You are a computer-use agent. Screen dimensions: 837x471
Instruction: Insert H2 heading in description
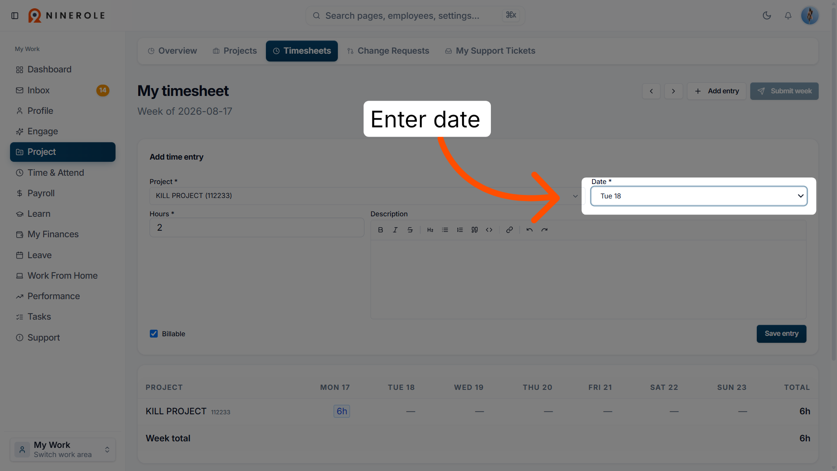pos(430,230)
